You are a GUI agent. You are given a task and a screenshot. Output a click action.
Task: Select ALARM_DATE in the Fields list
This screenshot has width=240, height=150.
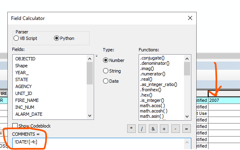coord(29,114)
